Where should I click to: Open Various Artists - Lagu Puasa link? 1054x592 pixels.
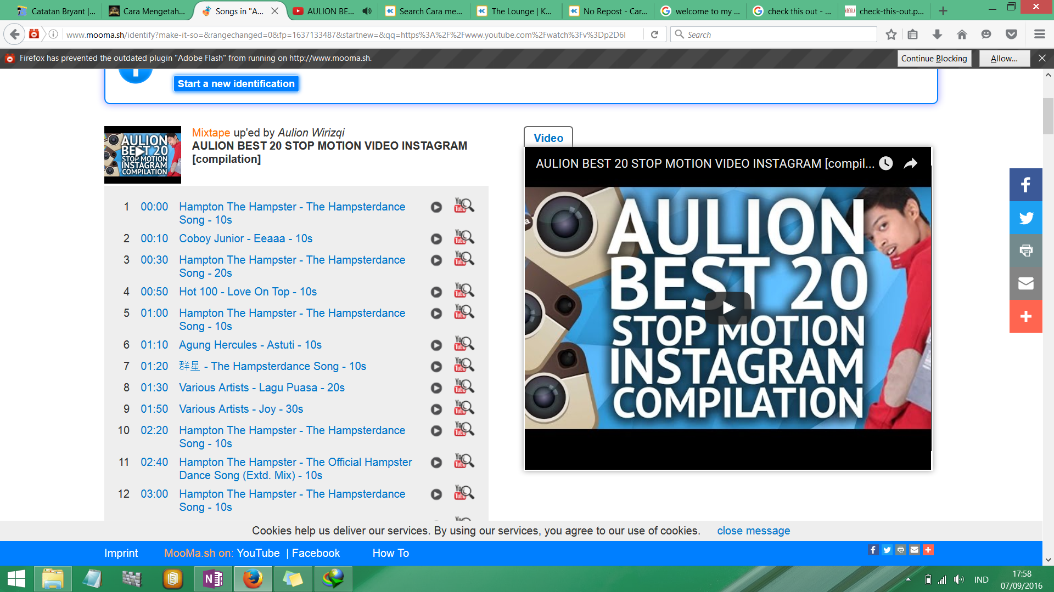click(262, 388)
